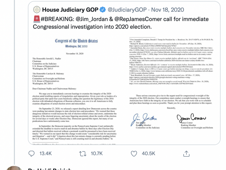Image resolution: width=226 pixels, height=170 pixels.
Task: Click the 13.4K reply count
Action: (x=45, y=153)
